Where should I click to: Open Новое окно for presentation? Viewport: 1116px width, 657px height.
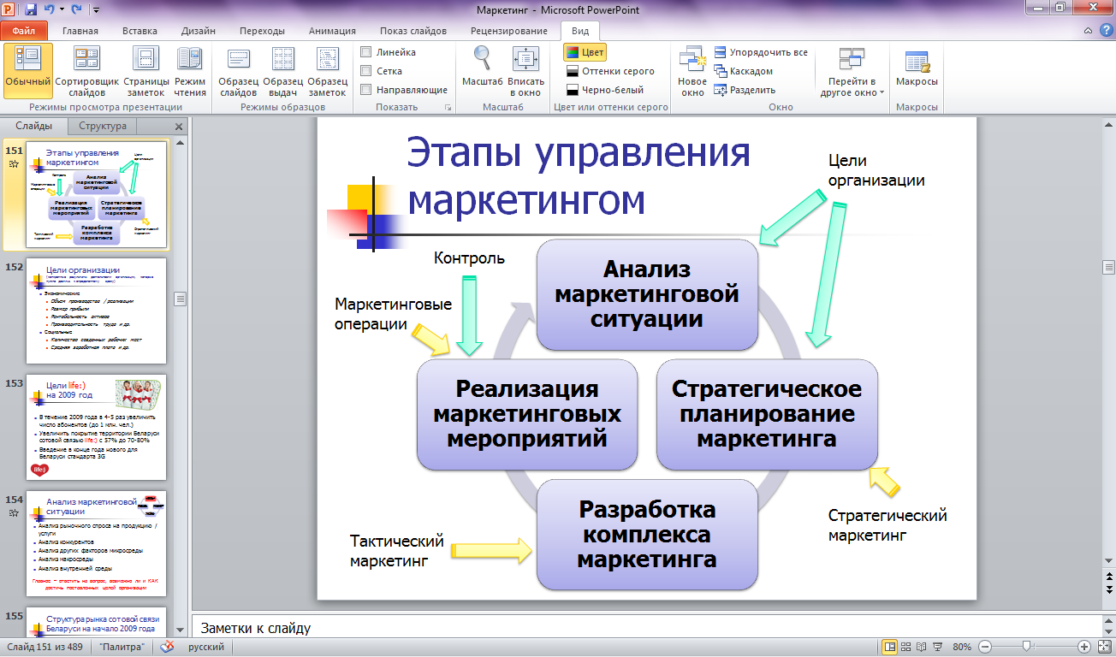pos(692,72)
